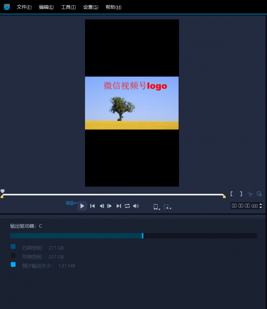267x309 pixels.
Task: Open the resize/crop mode dropdown
Action: (x=168, y=207)
